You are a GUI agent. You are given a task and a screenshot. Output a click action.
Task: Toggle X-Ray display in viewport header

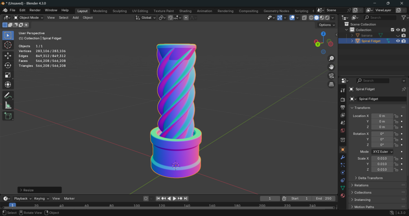pyautogui.click(x=304, y=18)
